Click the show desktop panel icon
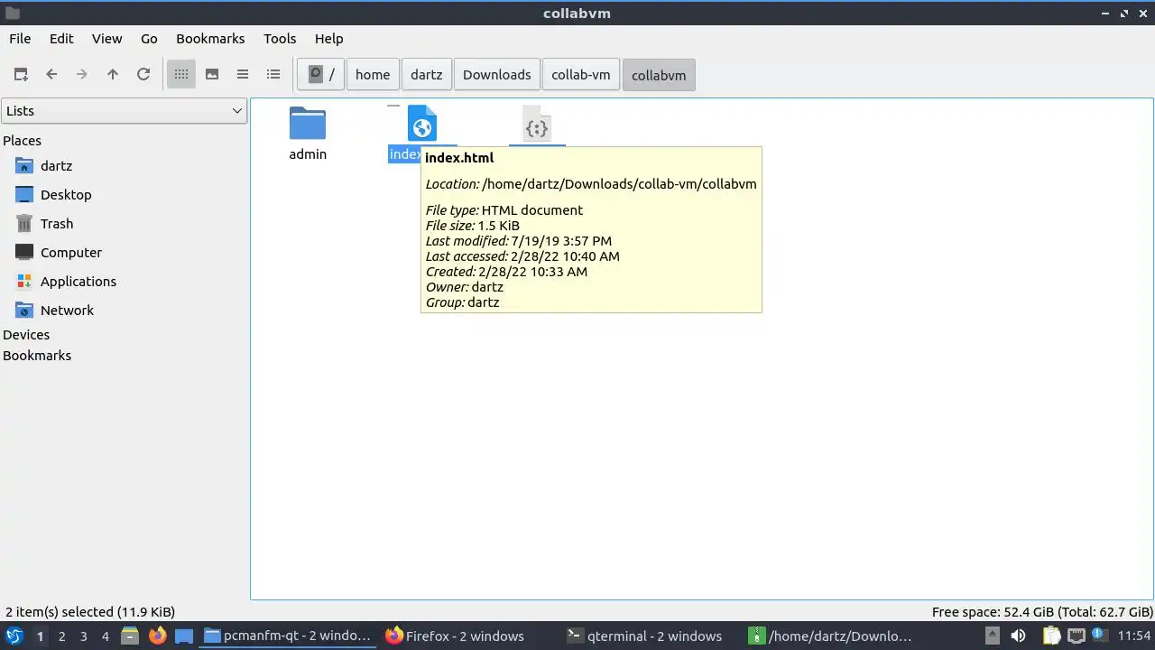Screen dimensions: 1155x650 click(184, 636)
